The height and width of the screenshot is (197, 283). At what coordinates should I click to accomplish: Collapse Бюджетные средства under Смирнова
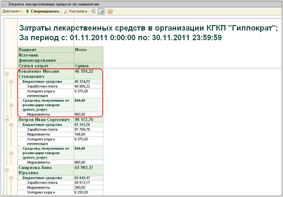click(11, 178)
